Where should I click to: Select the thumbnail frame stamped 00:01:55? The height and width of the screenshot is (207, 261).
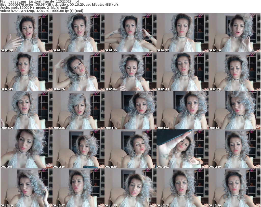(x=130, y=32)
